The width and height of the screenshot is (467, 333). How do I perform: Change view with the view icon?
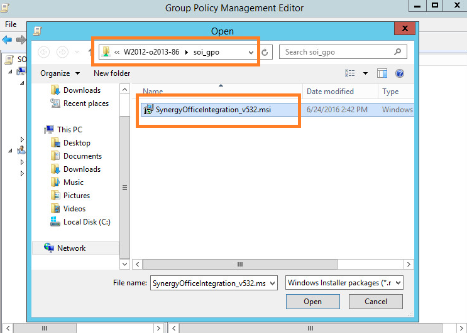coord(350,73)
